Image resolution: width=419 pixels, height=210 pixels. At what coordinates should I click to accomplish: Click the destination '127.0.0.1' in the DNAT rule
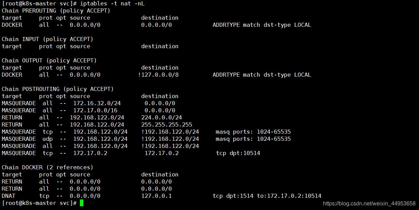(156, 196)
